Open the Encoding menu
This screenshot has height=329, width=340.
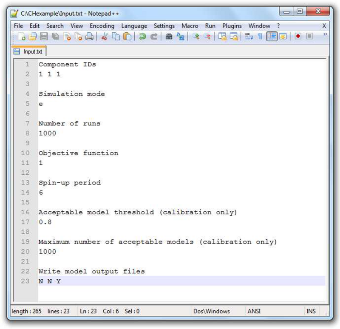coord(102,26)
